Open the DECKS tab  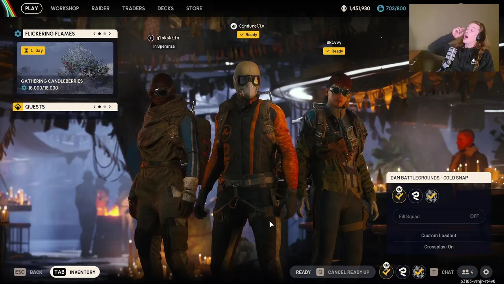point(165,8)
